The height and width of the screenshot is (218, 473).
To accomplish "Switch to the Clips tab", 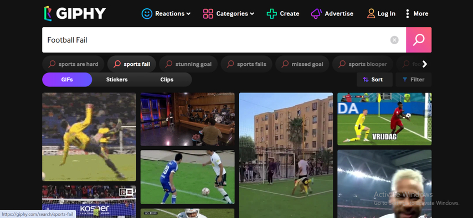I will (x=167, y=80).
